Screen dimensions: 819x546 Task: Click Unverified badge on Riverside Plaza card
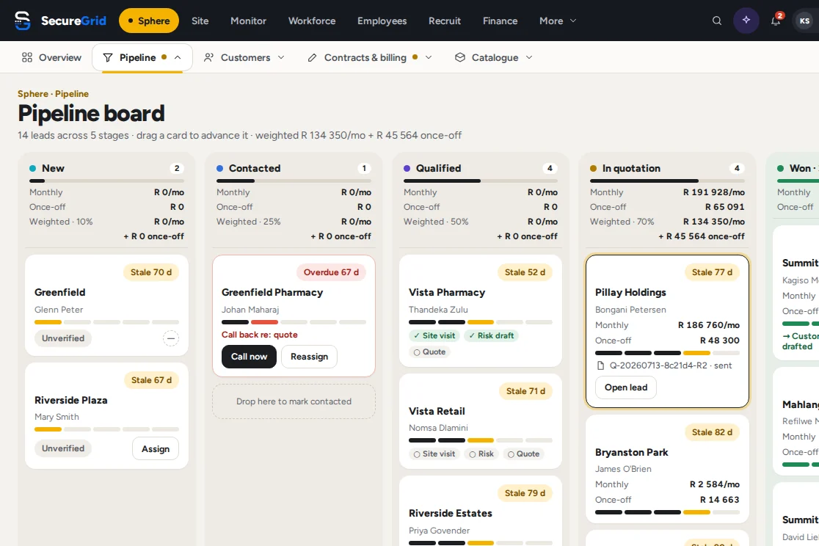click(x=63, y=448)
